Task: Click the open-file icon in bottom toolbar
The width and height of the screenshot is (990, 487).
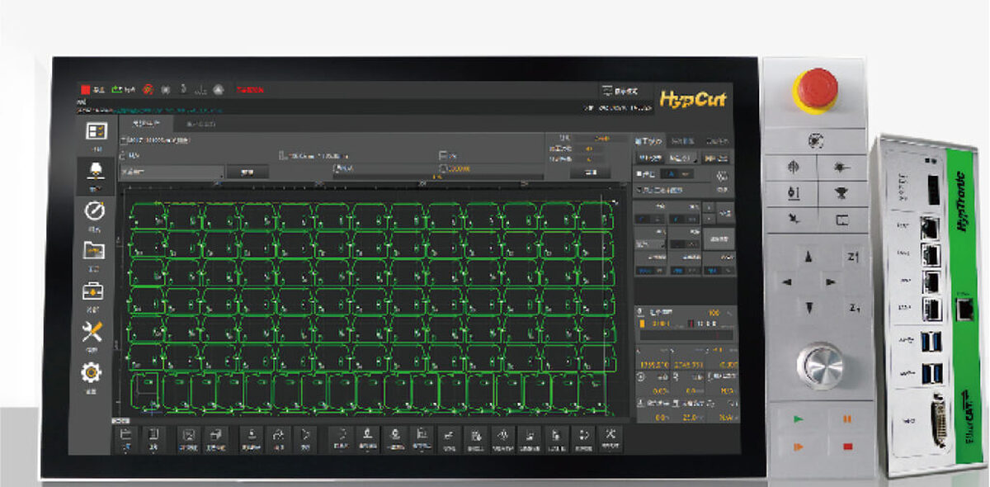Action: 125,436
